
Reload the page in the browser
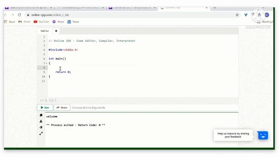pos(19,15)
